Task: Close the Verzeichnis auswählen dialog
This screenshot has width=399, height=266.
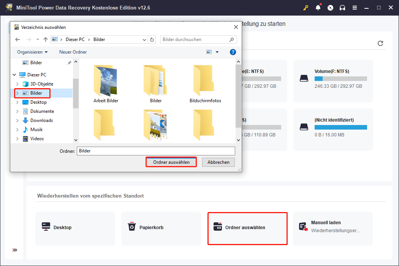Action: (x=236, y=27)
